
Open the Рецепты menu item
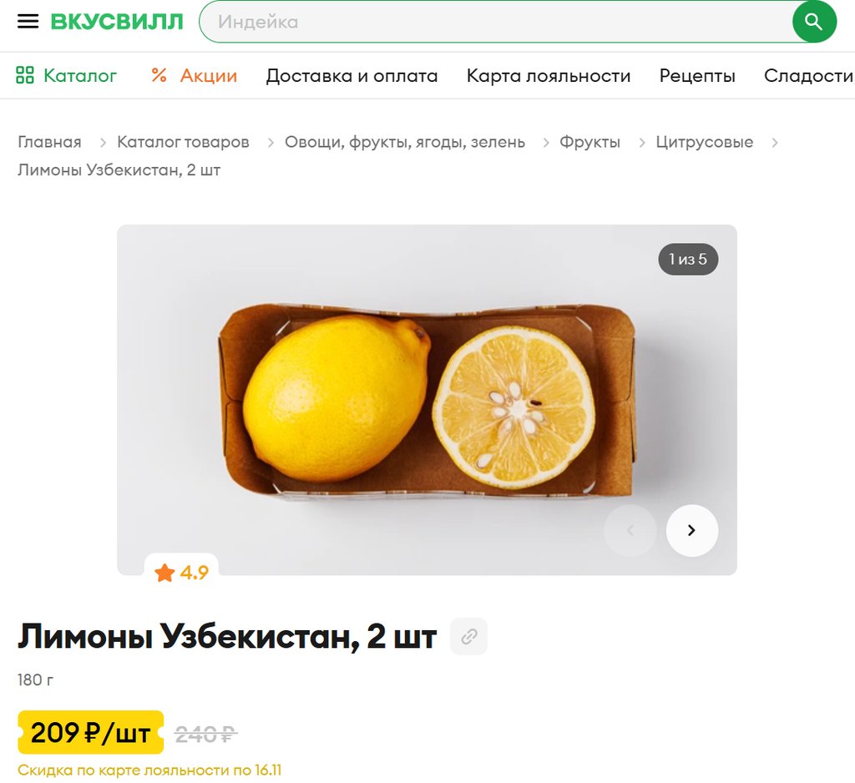point(697,75)
